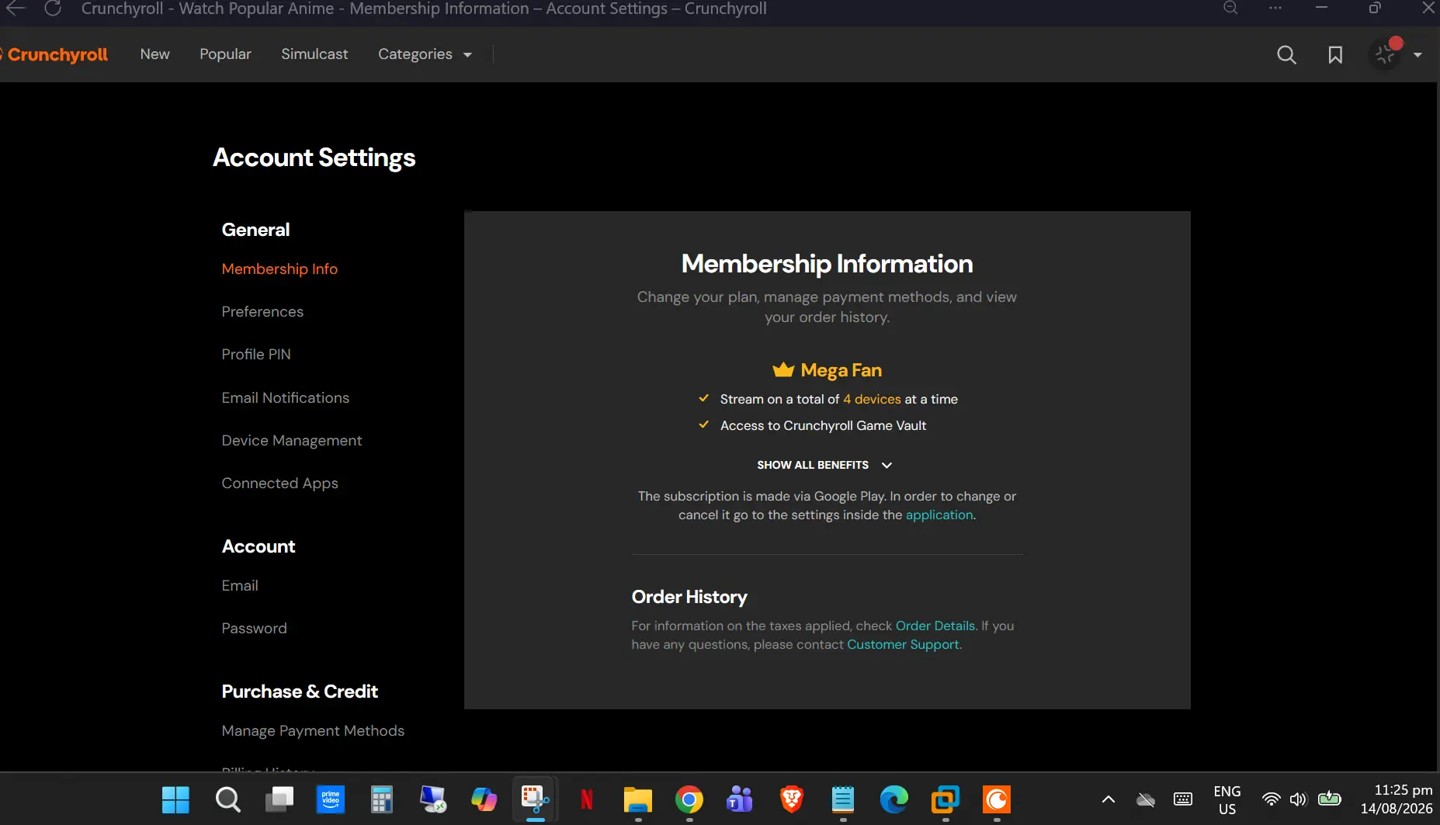Click the battery status icon
Image resolution: width=1440 pixels, height=825 pixels.
1330,799
